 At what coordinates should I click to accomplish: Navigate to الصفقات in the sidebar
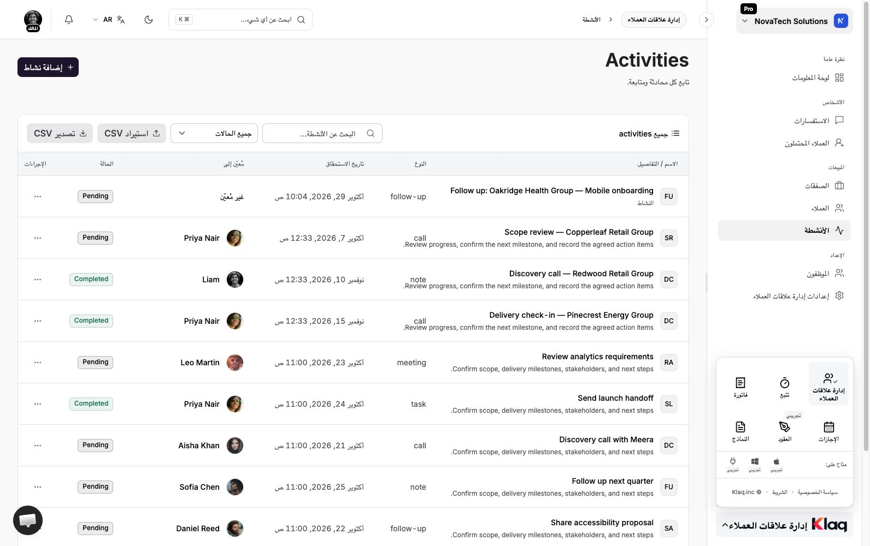pos(784,186)
